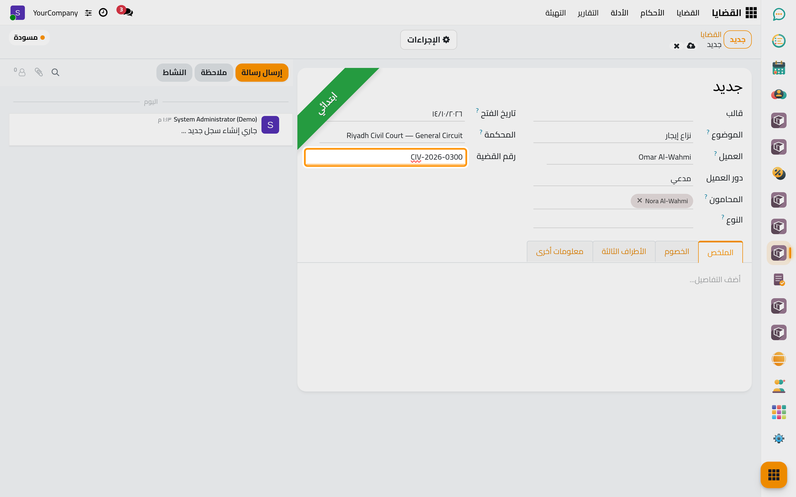Discard changes with the X icon

(677, 46)
